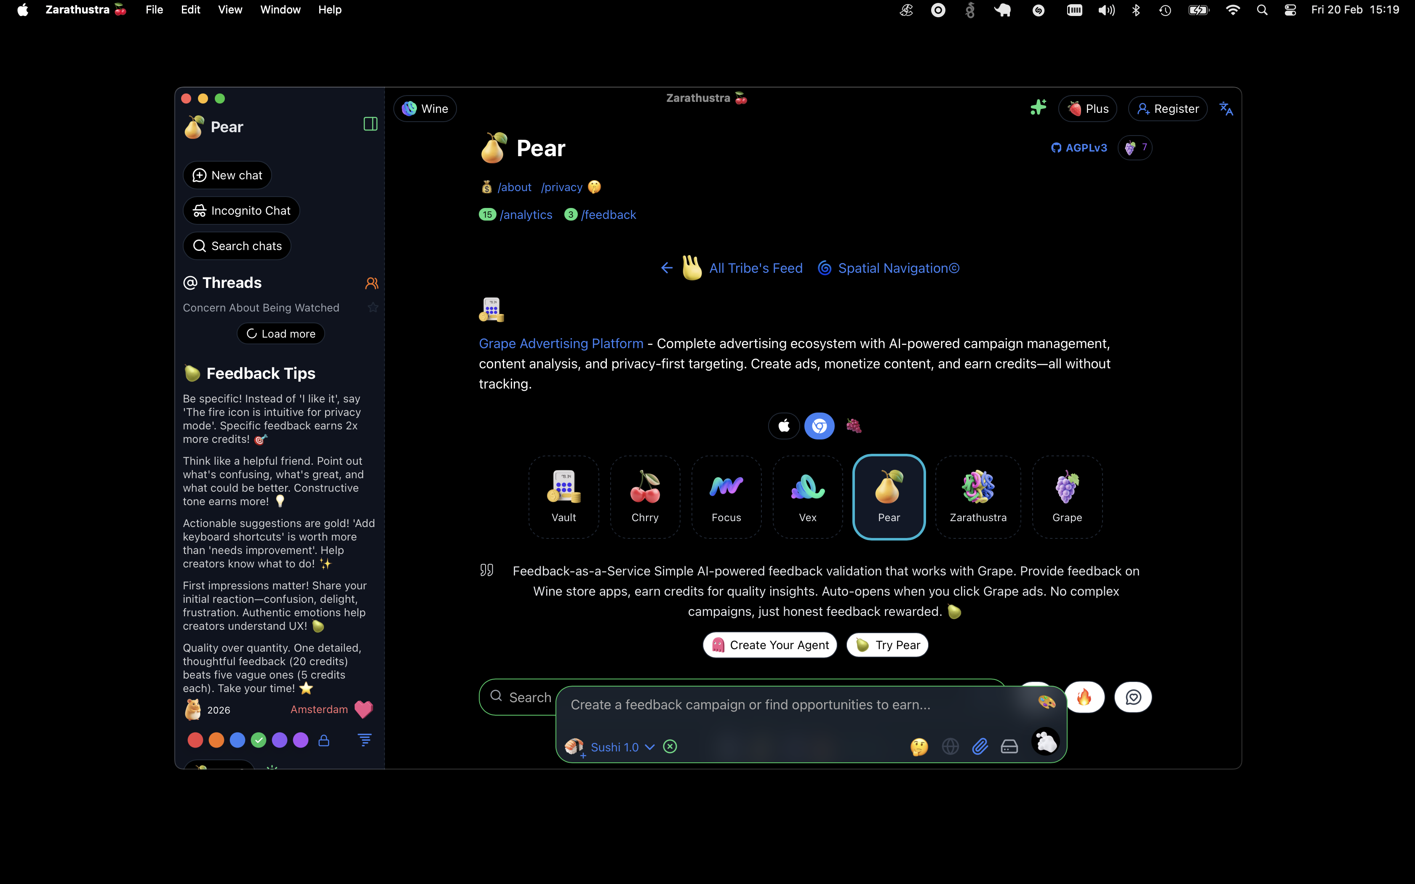The height and width of the screenshot is (884, 1415).
Task: Open the /analytics link
Action: pos(526,215)
